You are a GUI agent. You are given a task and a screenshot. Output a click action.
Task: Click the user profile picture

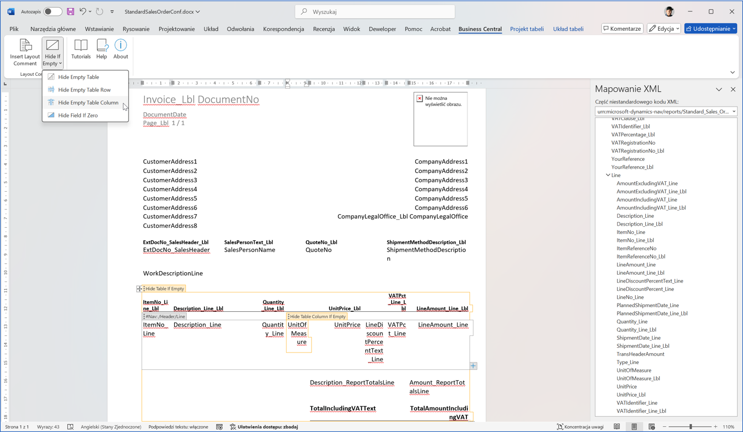click(x=669, y=11)
